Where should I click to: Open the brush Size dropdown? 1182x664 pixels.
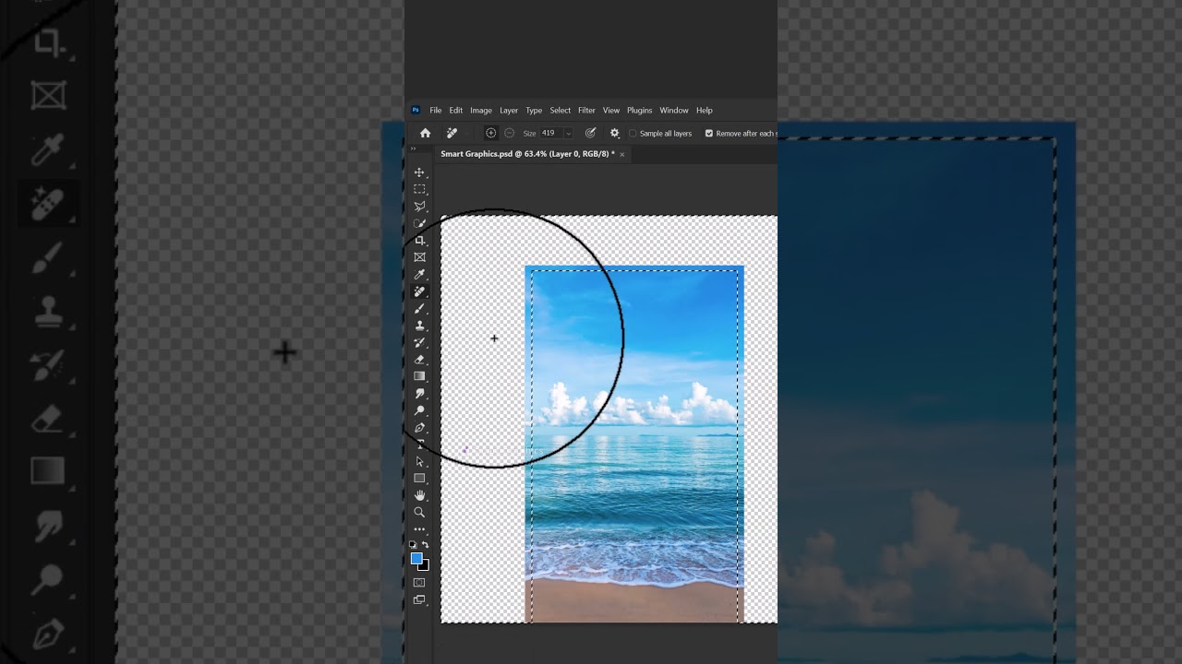point(567,133)
